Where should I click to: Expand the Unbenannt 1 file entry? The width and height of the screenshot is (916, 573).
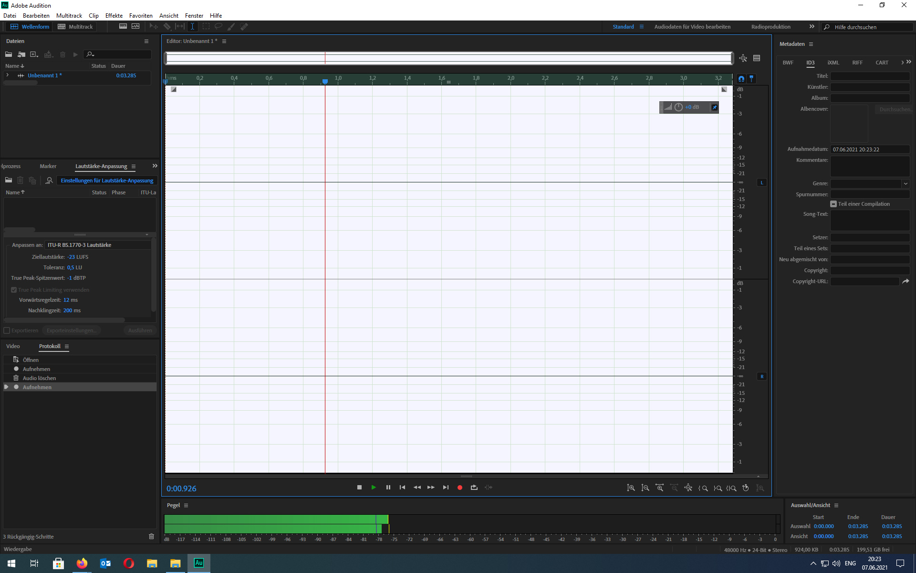pyautogui.click(x=8, y=75)
